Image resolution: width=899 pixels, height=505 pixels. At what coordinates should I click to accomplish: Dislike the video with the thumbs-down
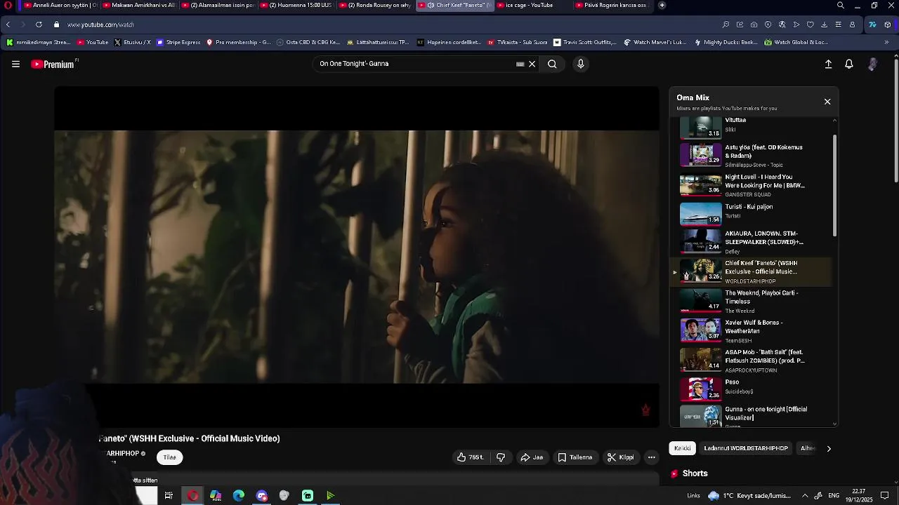click(501, 457)
